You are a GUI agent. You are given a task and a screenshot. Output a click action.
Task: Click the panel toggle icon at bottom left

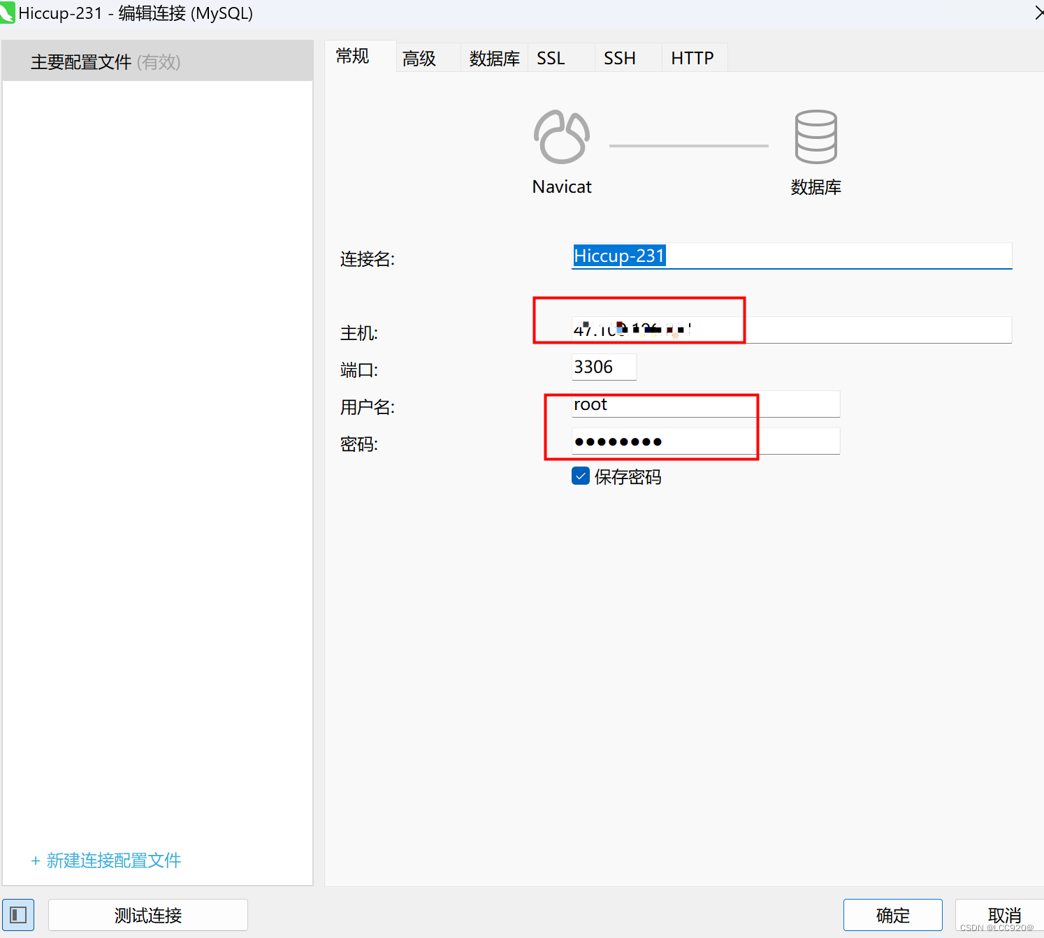tap(18, 914)
